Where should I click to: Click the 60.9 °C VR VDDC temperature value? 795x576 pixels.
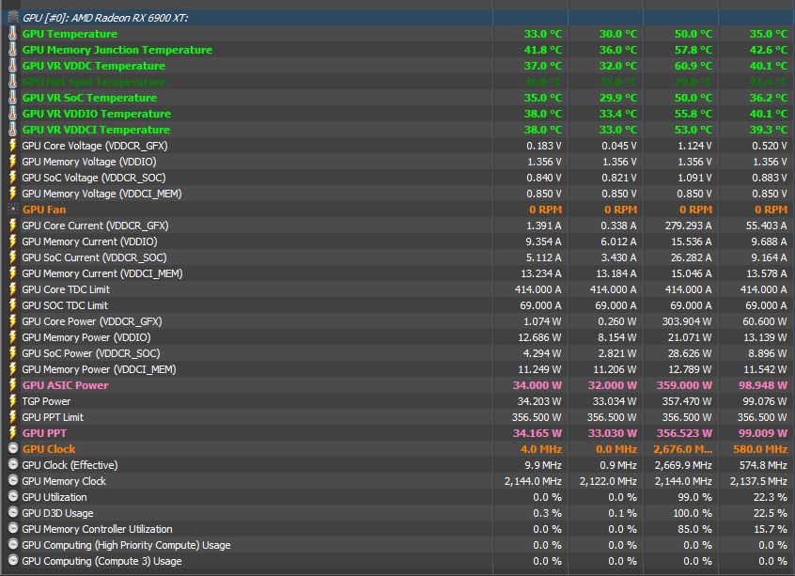694,66
